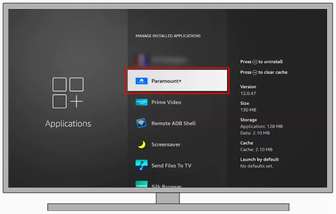This screenshot has width=336, height=214.
Task: Click the size value 130 MB
Action: pos(248,110)
